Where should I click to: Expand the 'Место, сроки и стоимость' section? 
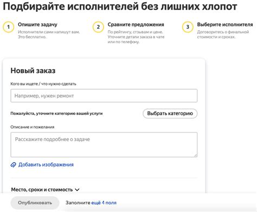(45, 190)
